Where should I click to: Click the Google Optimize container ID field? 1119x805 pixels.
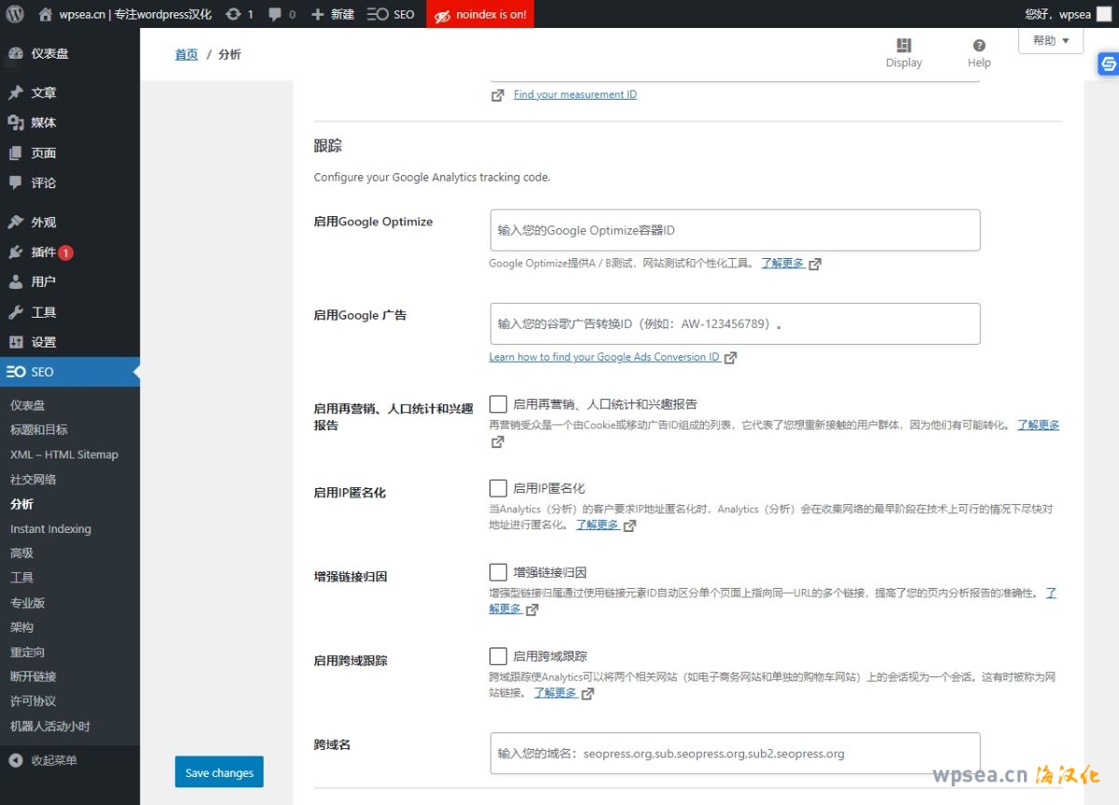(x=735, y=230)
